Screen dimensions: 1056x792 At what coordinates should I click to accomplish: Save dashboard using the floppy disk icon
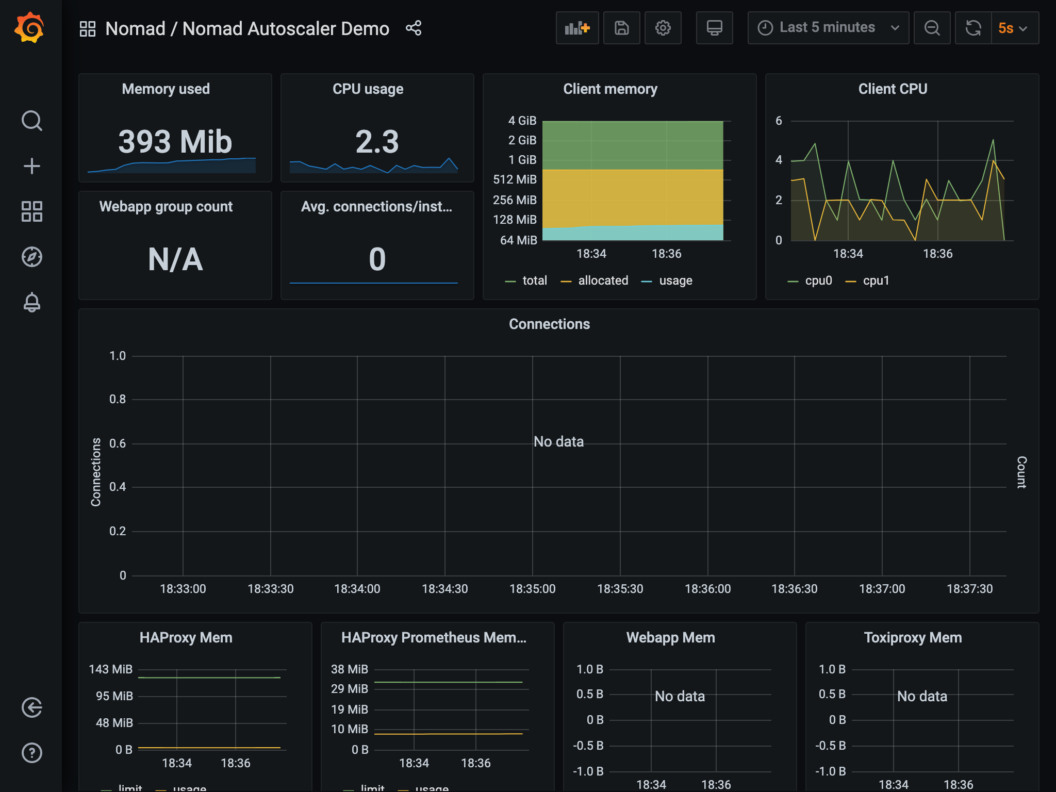pyautogui.click(x=621, y=28)
